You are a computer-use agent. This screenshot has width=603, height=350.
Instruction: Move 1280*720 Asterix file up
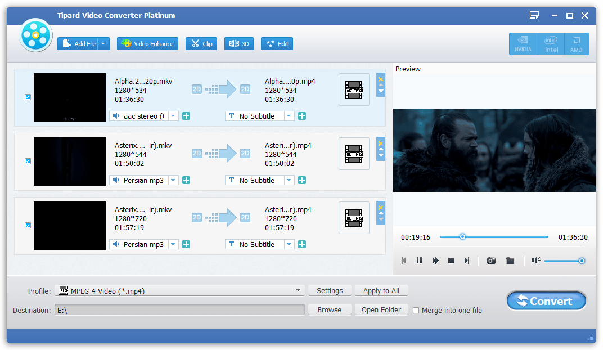[x=381, y=213]
